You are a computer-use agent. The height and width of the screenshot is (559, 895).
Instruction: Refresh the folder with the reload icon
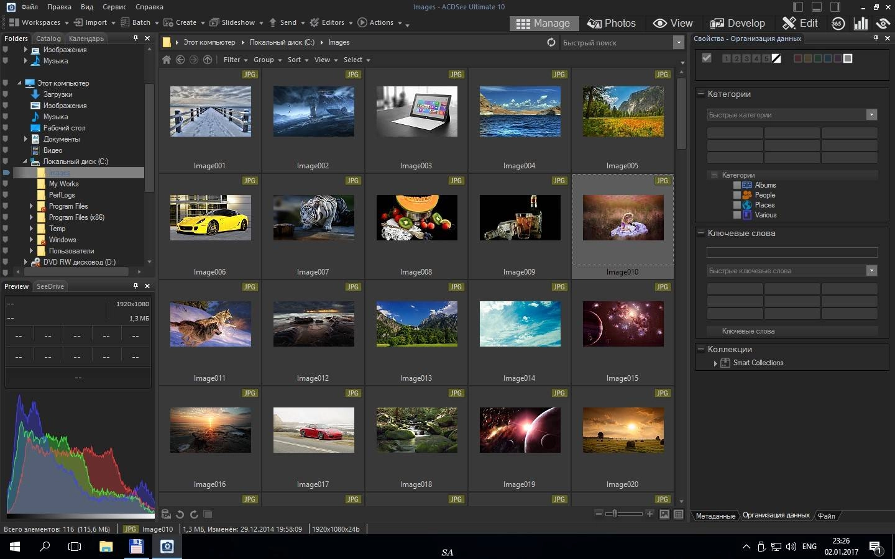click(551, 42)
